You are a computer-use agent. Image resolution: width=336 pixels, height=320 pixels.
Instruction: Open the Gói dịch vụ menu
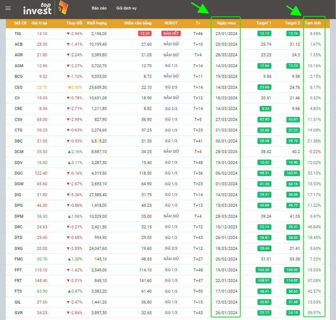(x=126, y=8)
